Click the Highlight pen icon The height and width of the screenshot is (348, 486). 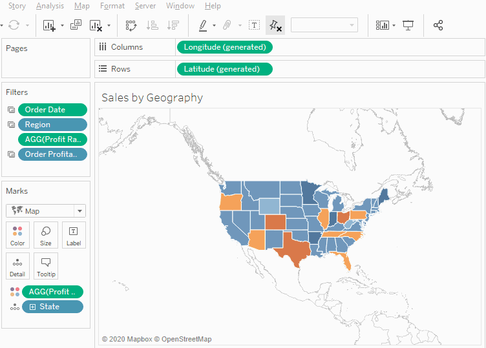tap(203, 25)
